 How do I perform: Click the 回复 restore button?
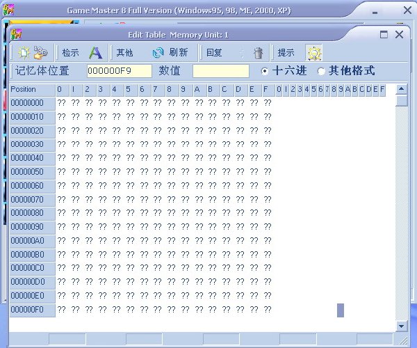coord(214,53)
